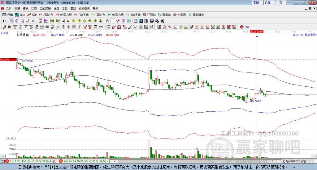Open the 赢家轮 wheel tool
The width and height of the screenshot is (317, 170).
164,15
